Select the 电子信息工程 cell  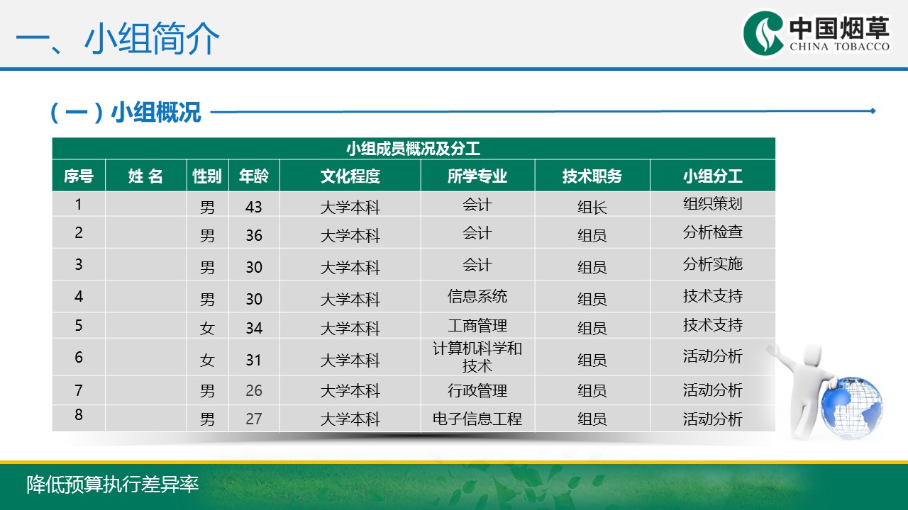477,419
